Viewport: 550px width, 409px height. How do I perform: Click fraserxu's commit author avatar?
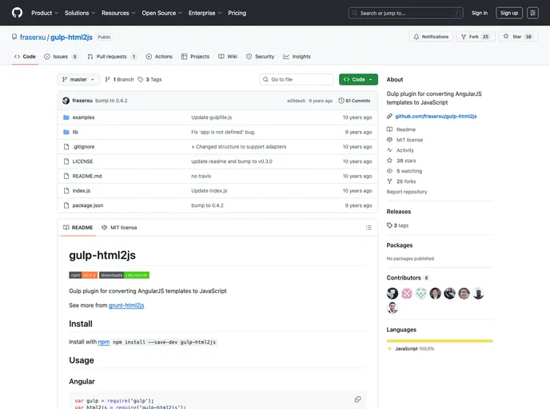click(x=66, y=101)
